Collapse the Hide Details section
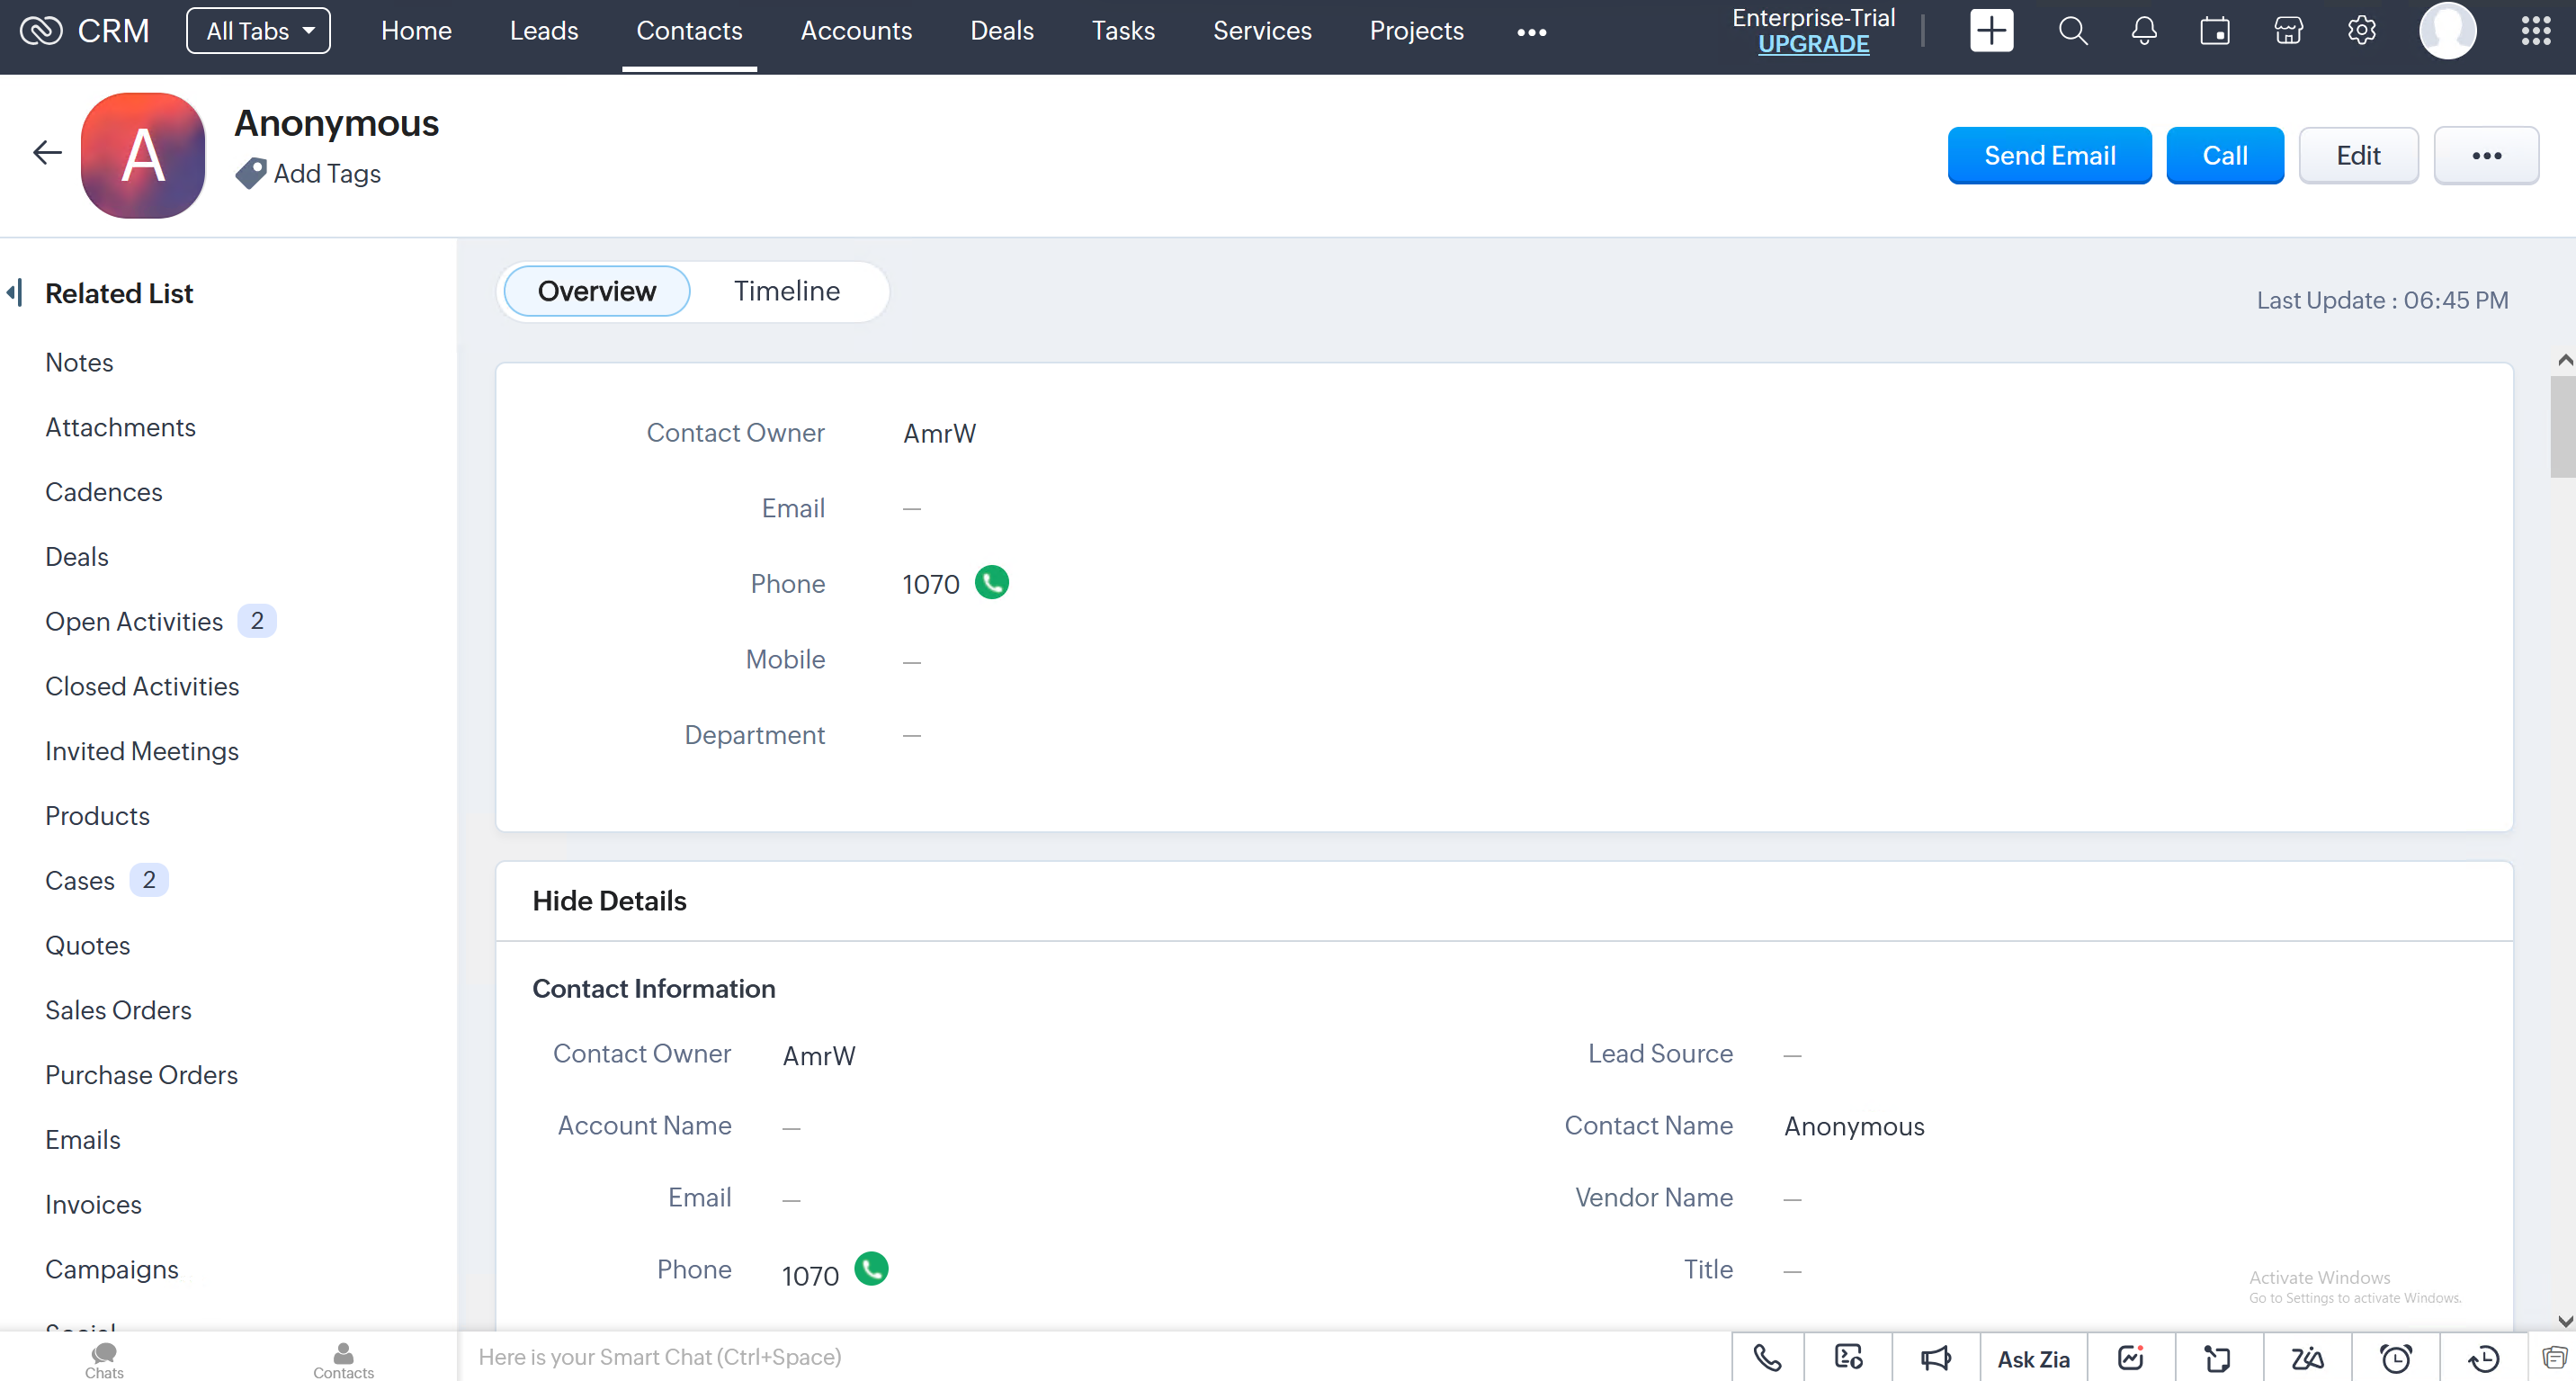 coord(609,901)
